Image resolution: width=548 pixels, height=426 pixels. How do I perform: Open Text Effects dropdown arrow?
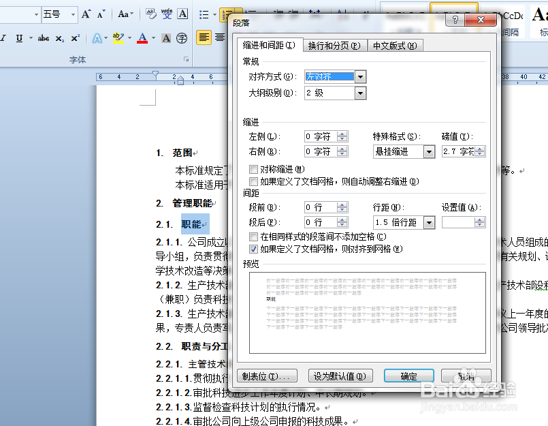106,38
